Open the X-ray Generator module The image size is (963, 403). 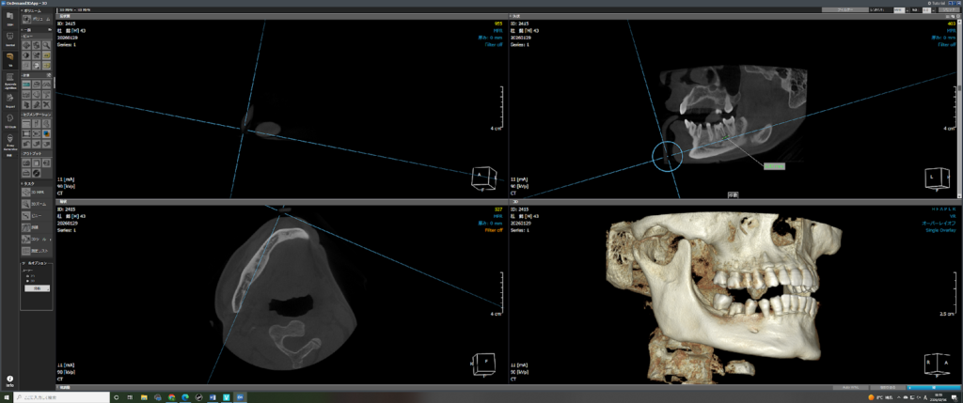click(8, 140)
